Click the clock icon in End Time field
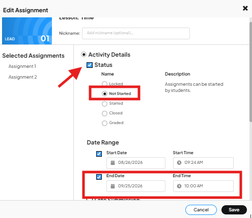Image resolution: width=252 pixels, height=218 pixels. [x=179, y=186]
